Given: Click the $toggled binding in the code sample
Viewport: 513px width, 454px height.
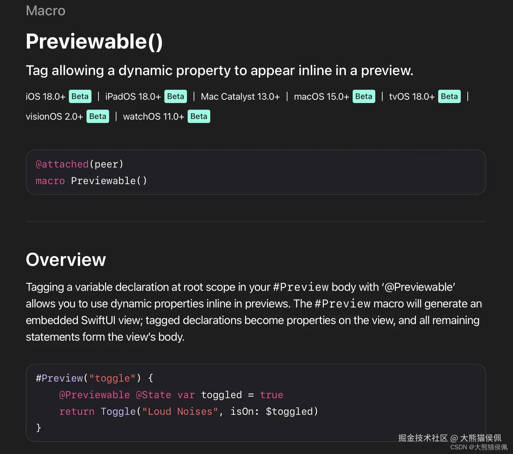Looking at the screenshot, I should [x=289, y=411].
